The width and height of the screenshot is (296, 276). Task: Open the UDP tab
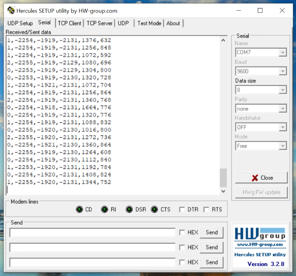pos(123,23)
